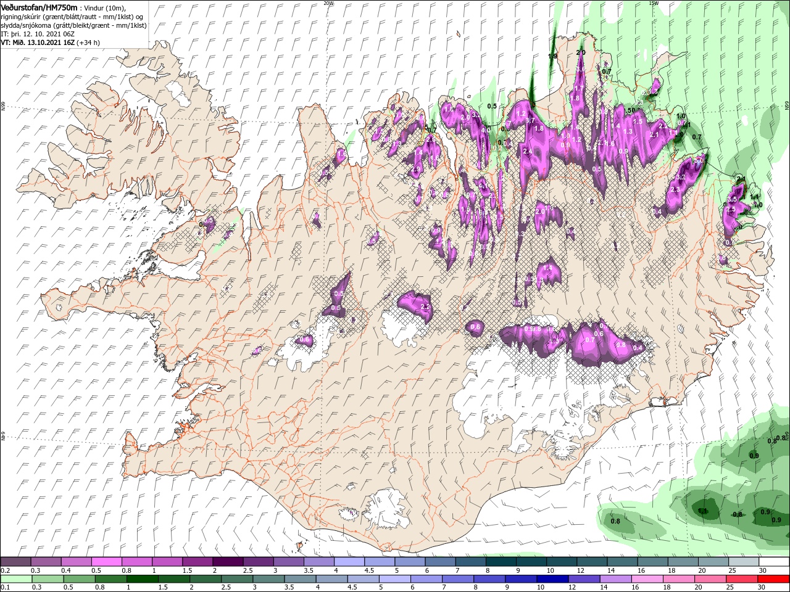Pick the snow scale 2.5–3 swatch
Viewport: 790px width, 592px height.
click(257, 562)
